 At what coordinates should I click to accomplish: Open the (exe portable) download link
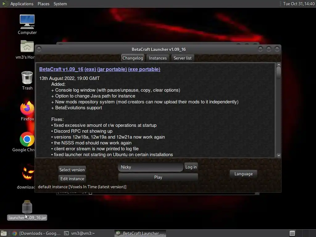coord(144,69)
